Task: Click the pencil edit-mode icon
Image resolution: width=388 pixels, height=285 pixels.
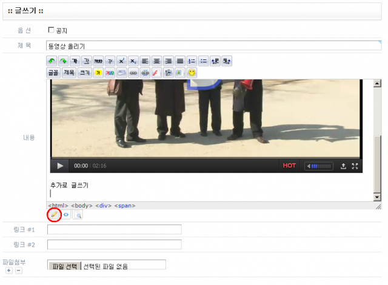Action: tap(54, 215)
